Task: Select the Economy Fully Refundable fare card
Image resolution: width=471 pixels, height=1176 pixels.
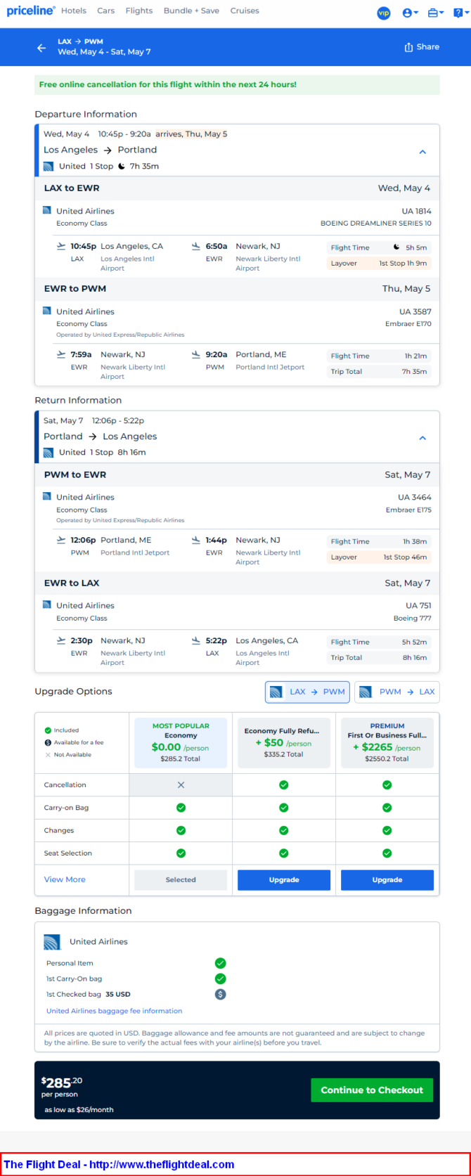Action: (x=284, y=743)
